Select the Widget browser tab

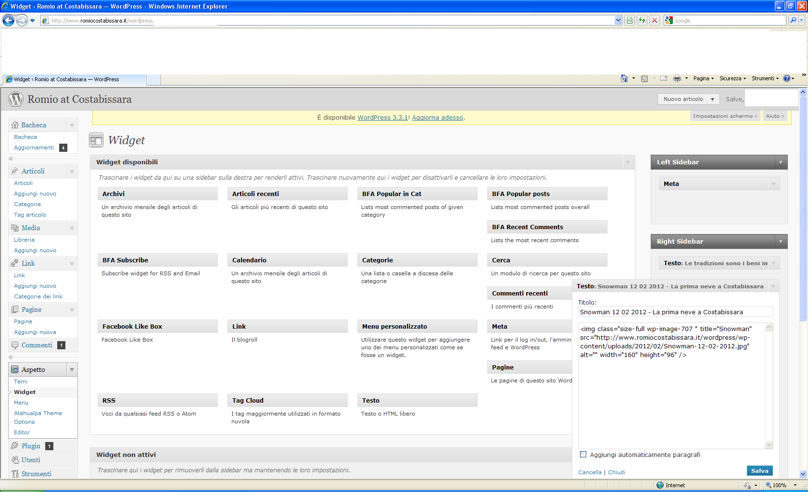coord(75,79)
